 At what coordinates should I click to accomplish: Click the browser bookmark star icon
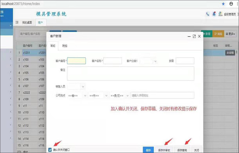(x=223, y=4)
